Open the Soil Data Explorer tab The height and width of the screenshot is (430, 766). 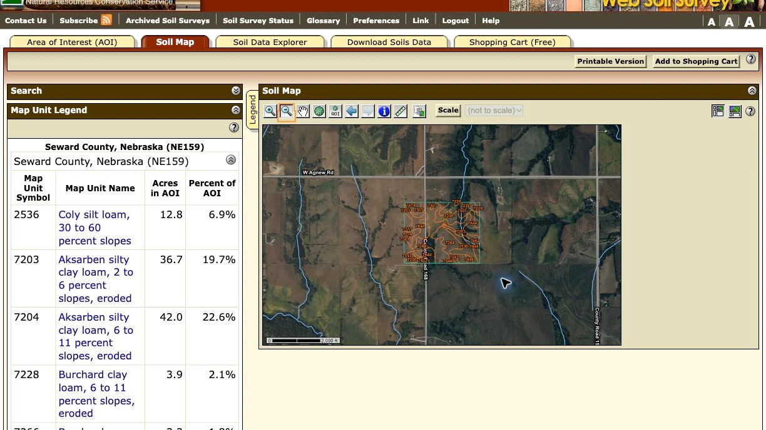270,42
